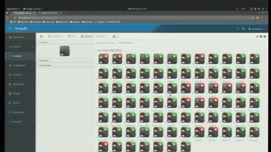Open the Cloud Intel sidebar section
Screen dimensions: 271x152
[x=20, y=37]
